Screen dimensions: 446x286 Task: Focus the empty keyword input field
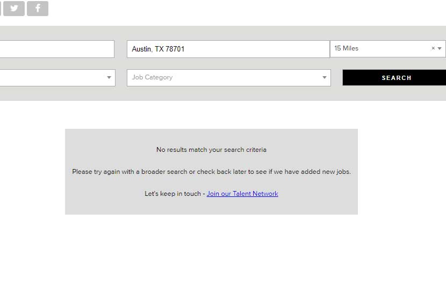[57, 49]
